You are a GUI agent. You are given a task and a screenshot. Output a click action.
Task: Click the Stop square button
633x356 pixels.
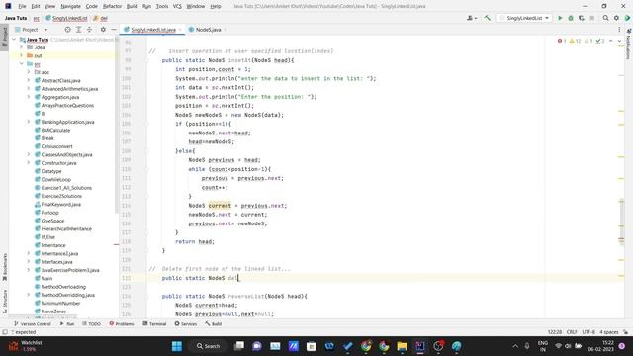click(x=592, y=18)
